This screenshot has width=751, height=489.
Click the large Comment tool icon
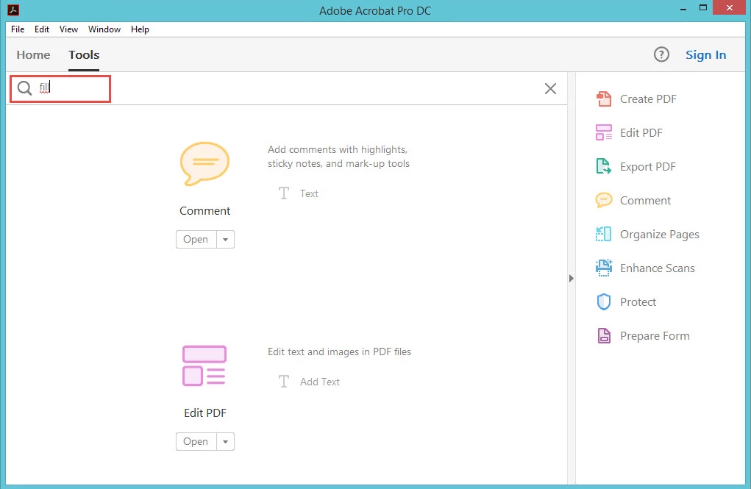tap(204, 164)
